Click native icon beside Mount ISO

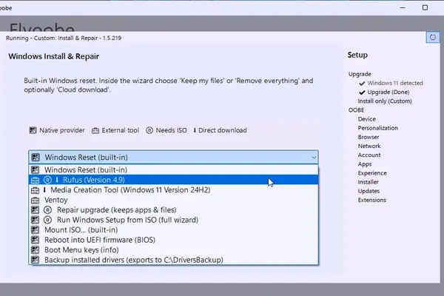click(x=35, y=229)
